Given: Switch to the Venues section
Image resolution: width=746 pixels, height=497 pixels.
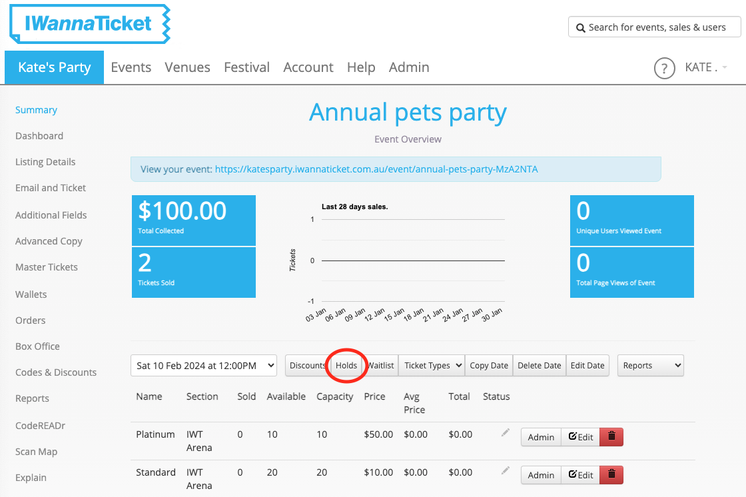Looking at the screenshot, I should click(x=187, y=67).
